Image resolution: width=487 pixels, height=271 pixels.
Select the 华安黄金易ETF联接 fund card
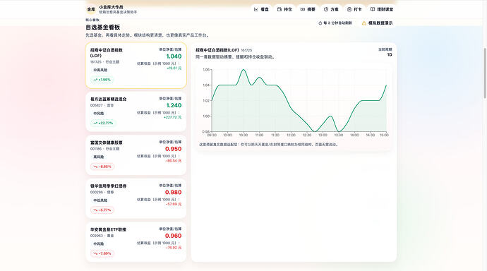[136, 241]
